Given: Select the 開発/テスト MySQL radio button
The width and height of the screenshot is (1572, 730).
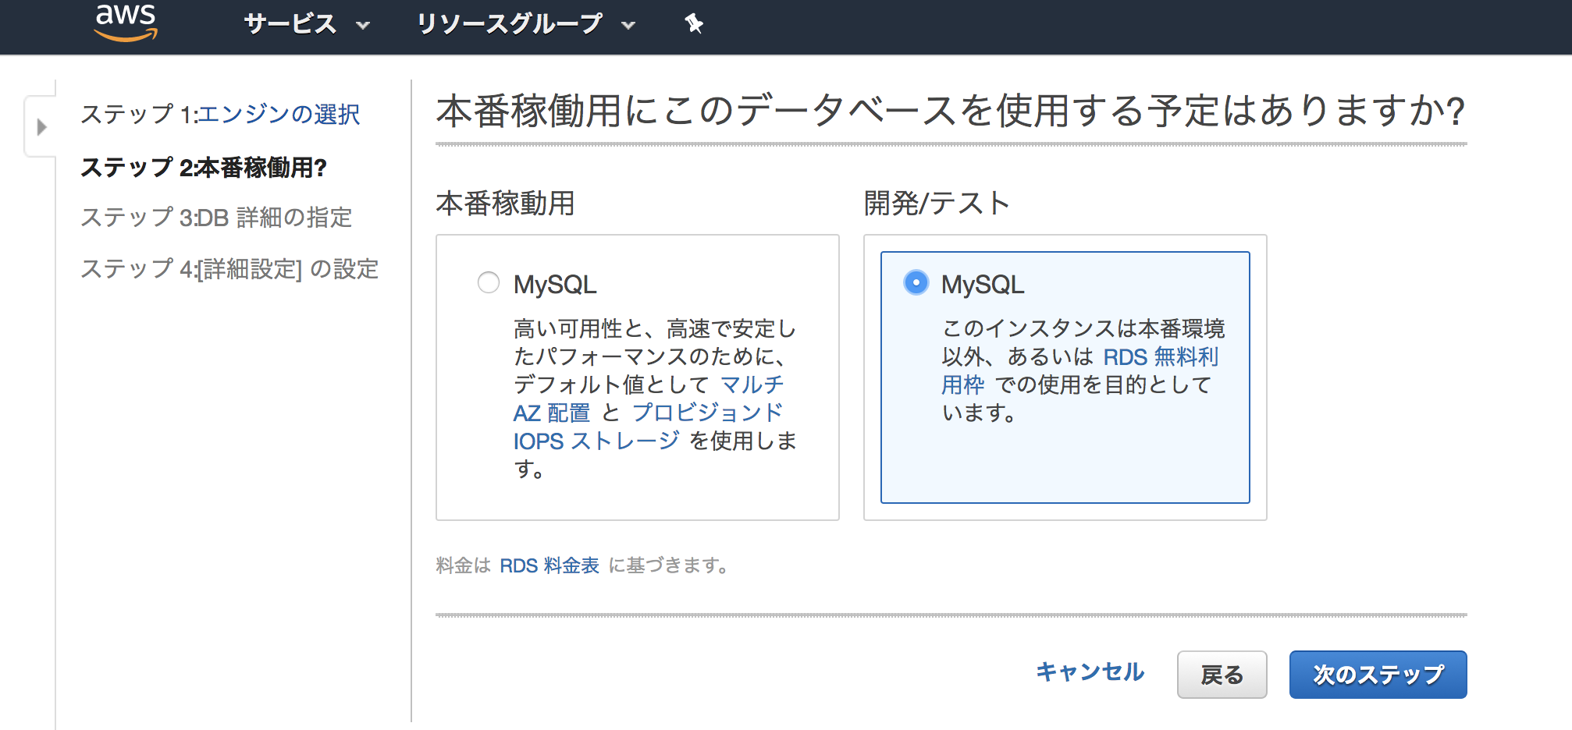Looking at the screenshot, I should coord(916,282).
